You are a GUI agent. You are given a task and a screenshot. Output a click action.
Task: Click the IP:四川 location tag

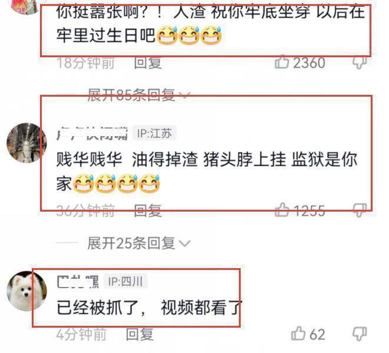126,281
